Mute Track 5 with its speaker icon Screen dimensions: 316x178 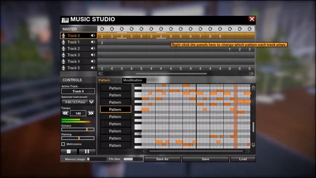click(x=93, y=68)
